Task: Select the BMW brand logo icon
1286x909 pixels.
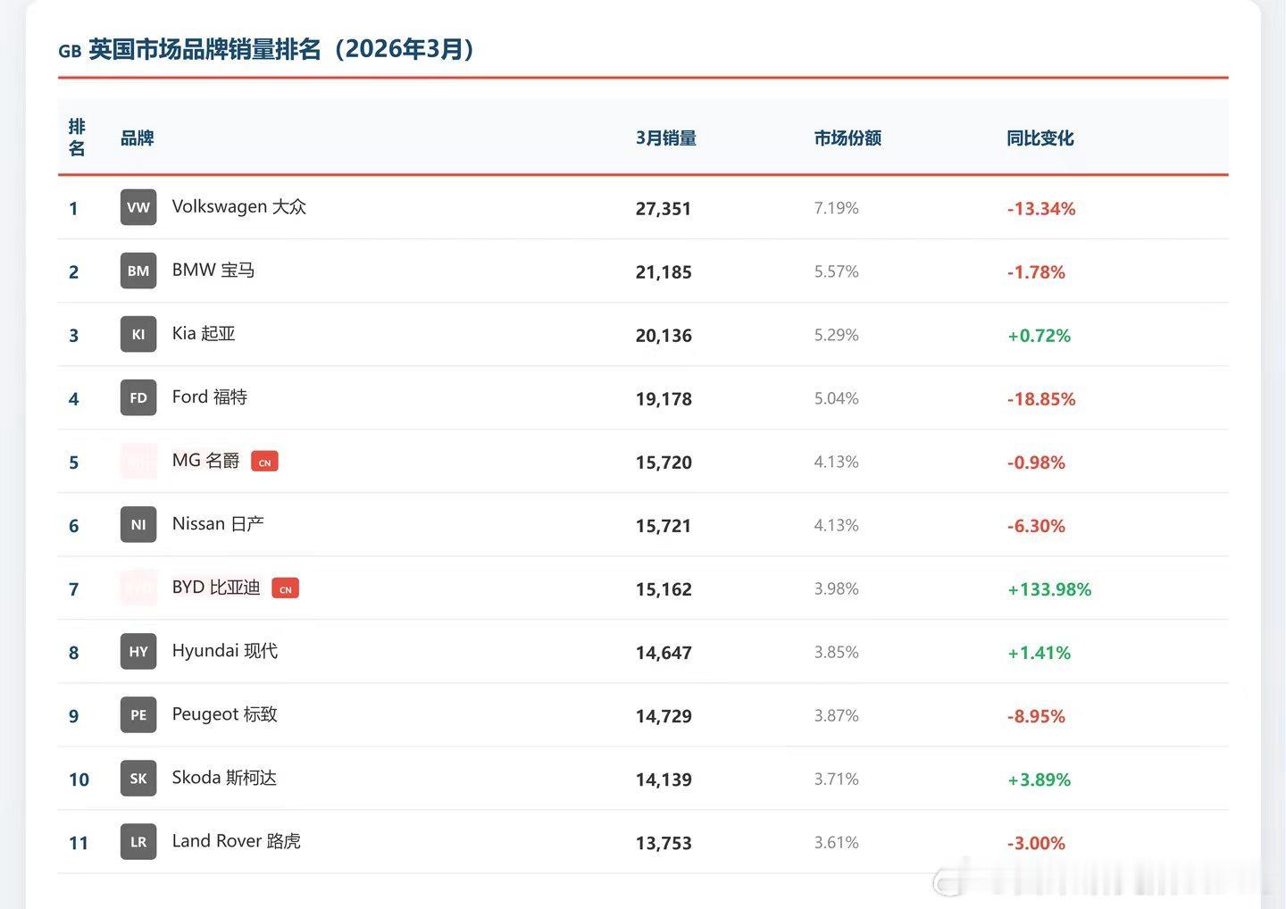Action: tap(138, 271)
